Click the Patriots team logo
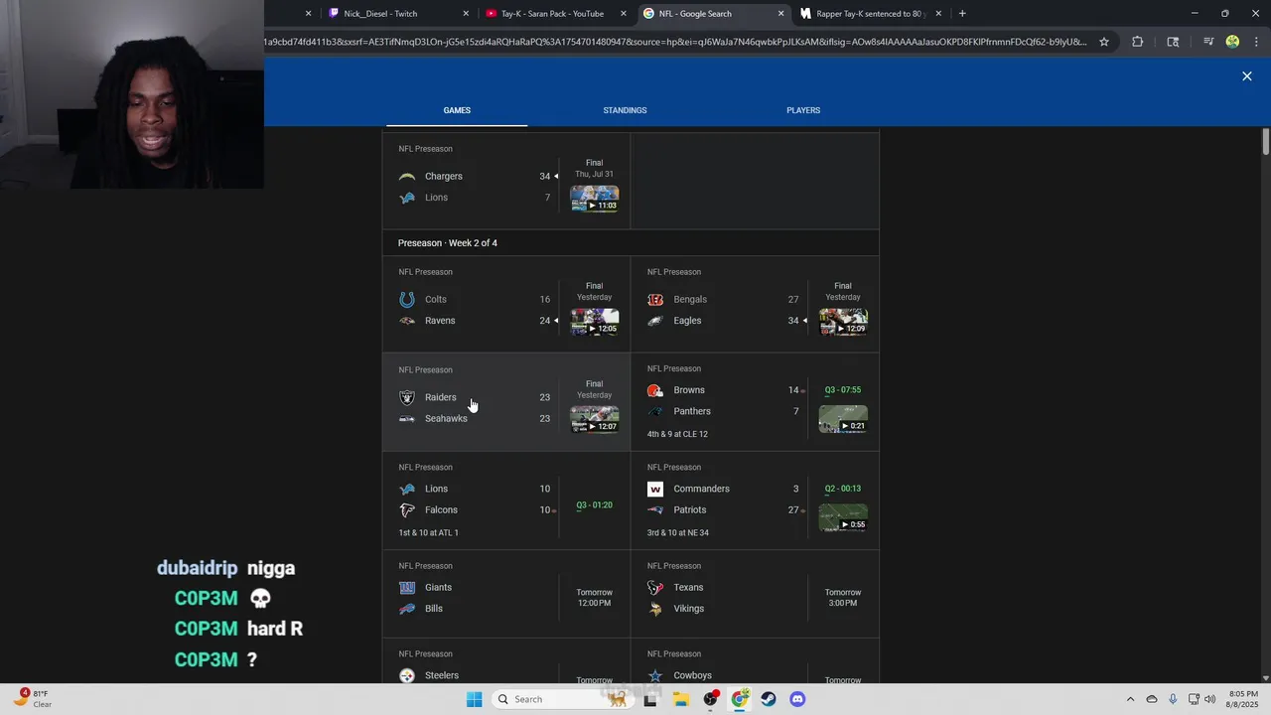The image size is (1271, 715). [654, 510]
